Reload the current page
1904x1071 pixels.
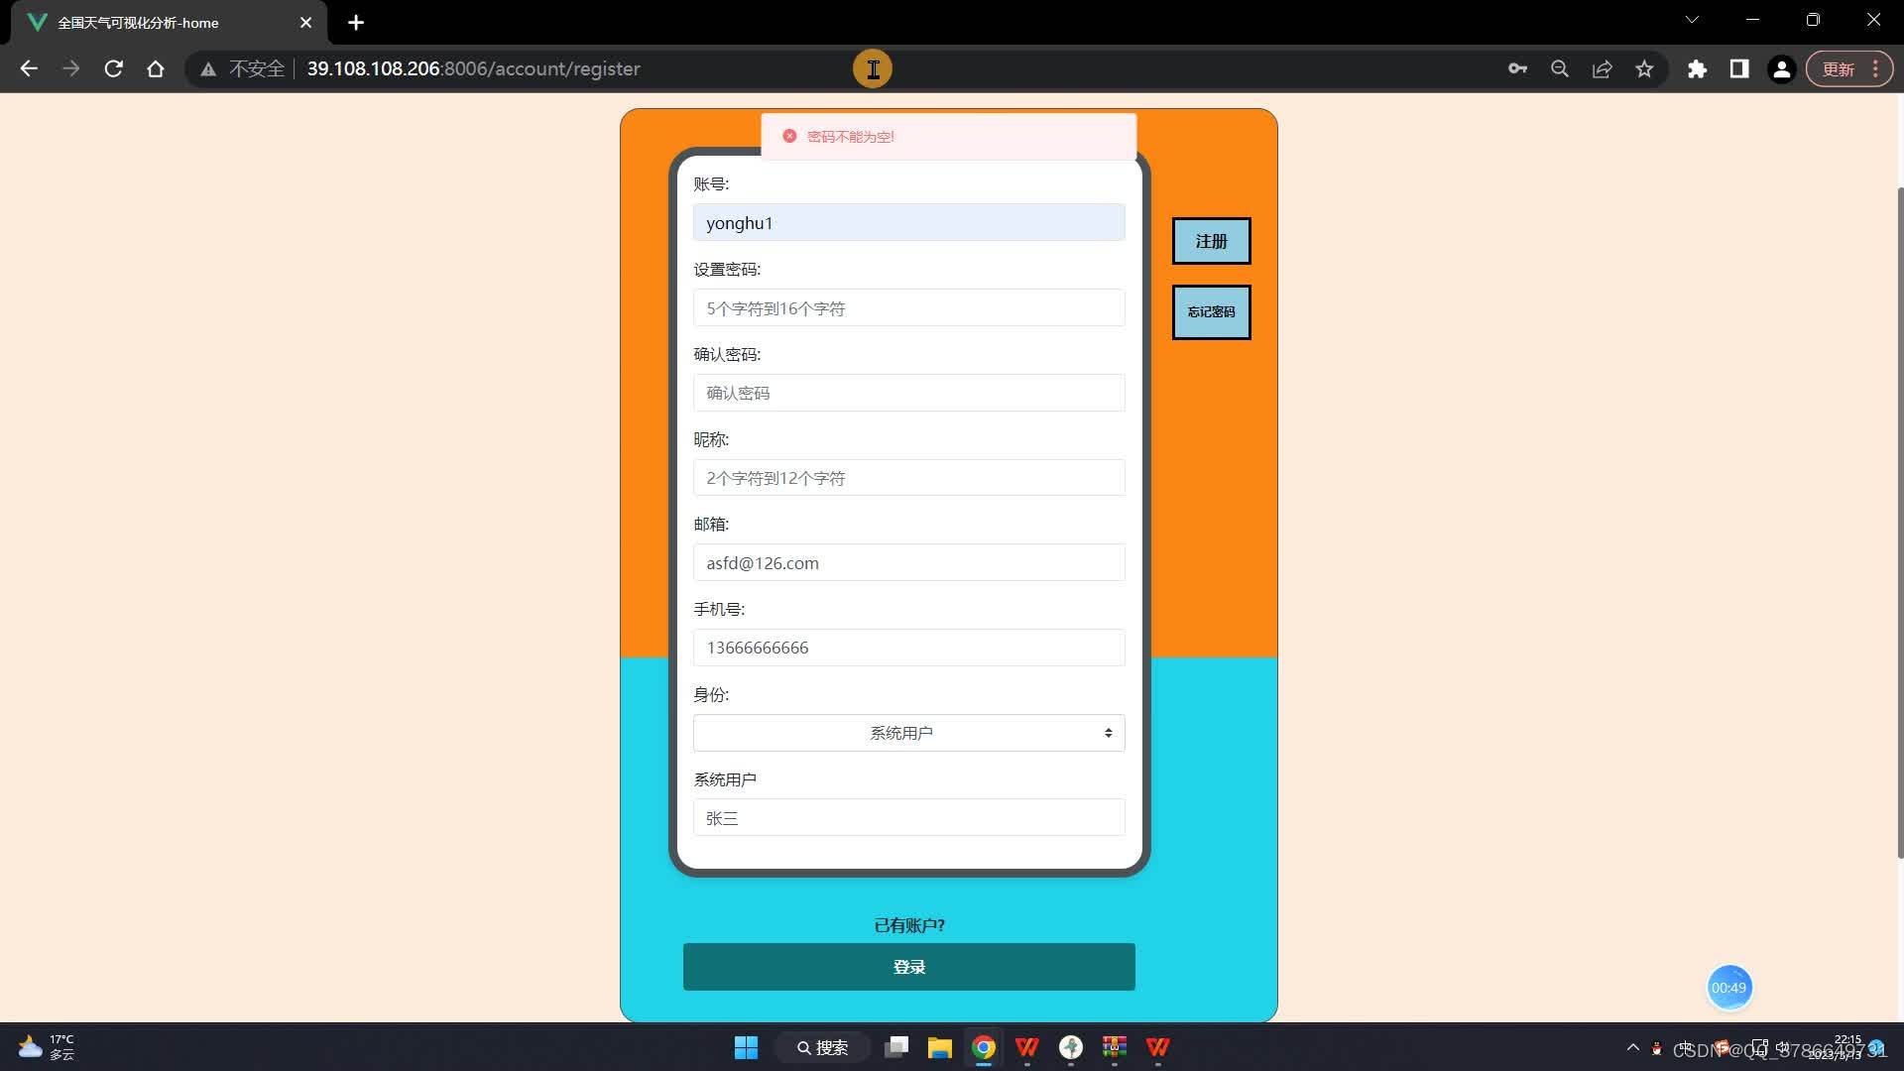[x=113, y=68]
